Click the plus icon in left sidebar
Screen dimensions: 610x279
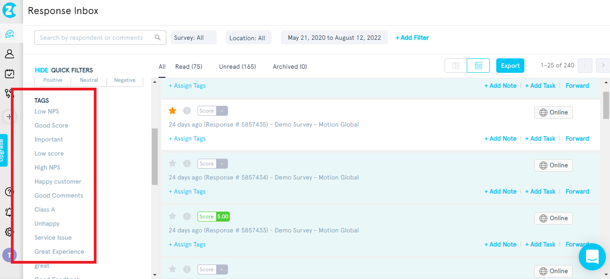click(x=9, y=117)
